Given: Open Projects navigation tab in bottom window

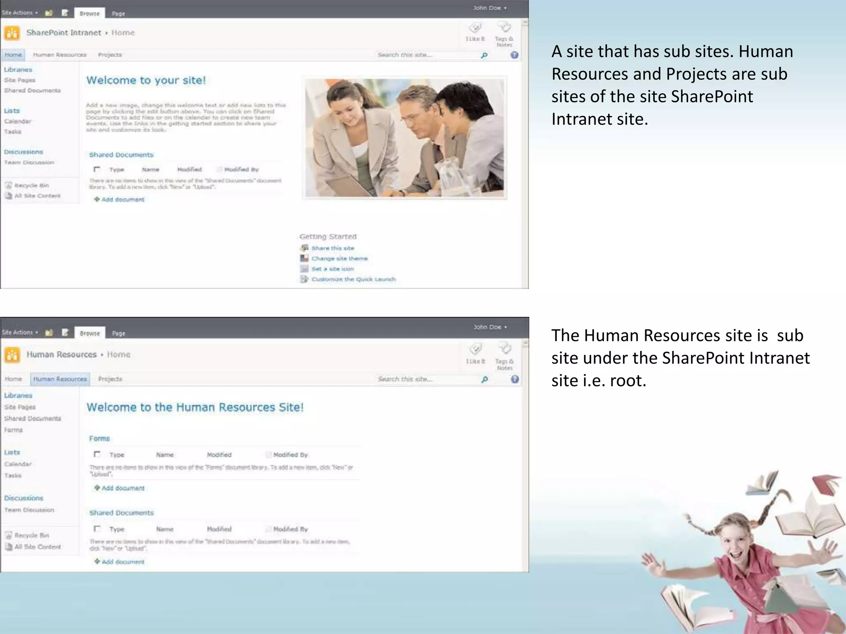Looking at the screenshot, I should point(110,379).
